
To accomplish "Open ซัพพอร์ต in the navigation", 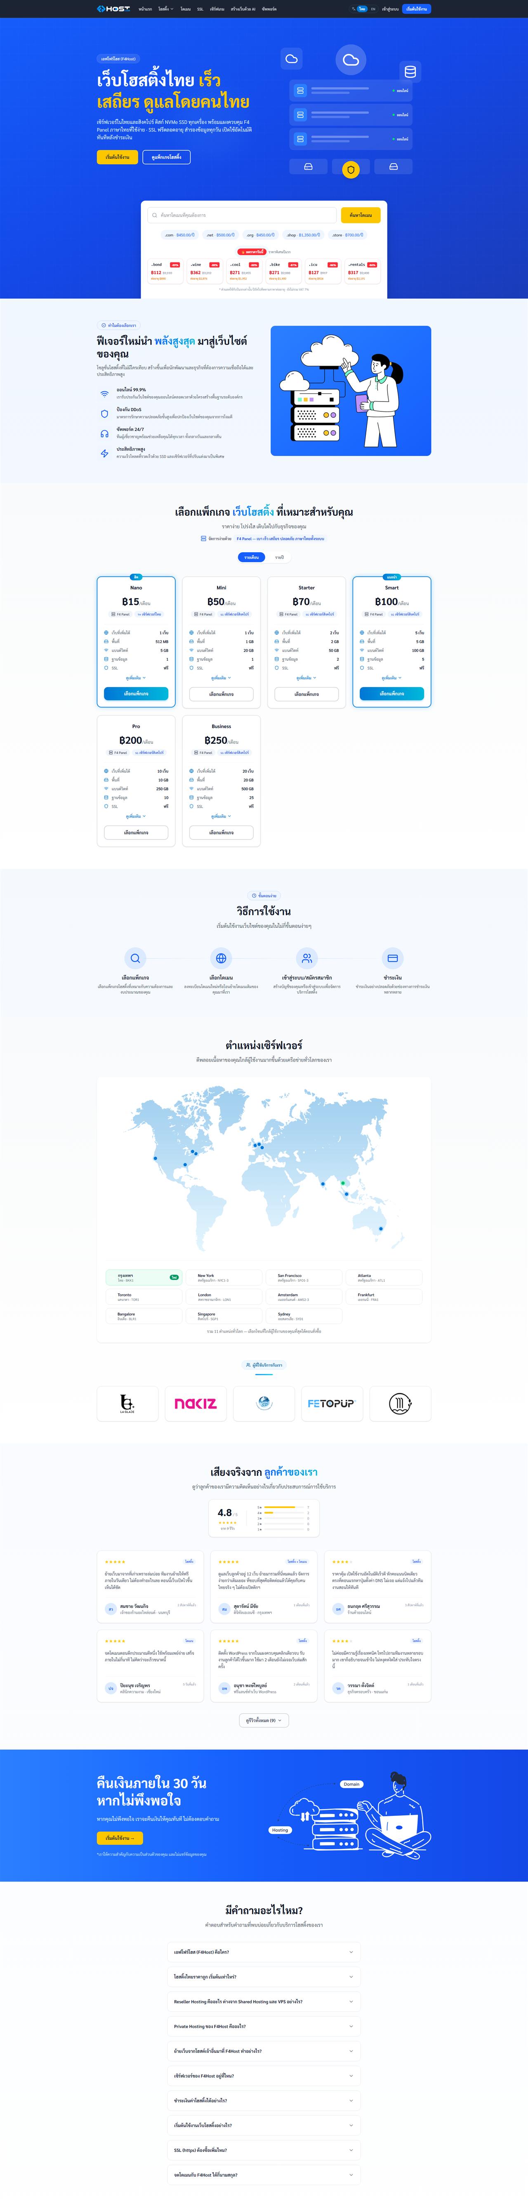I will 269,9.
